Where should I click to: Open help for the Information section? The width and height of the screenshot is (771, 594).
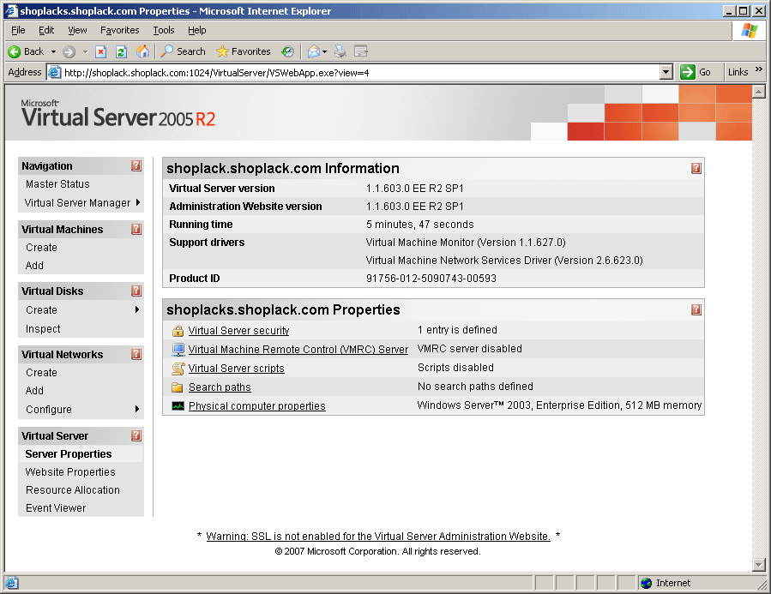[696, 169]
